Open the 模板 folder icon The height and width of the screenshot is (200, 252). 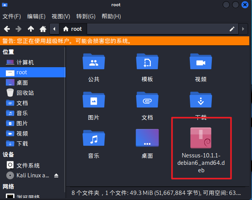point(147,63)
